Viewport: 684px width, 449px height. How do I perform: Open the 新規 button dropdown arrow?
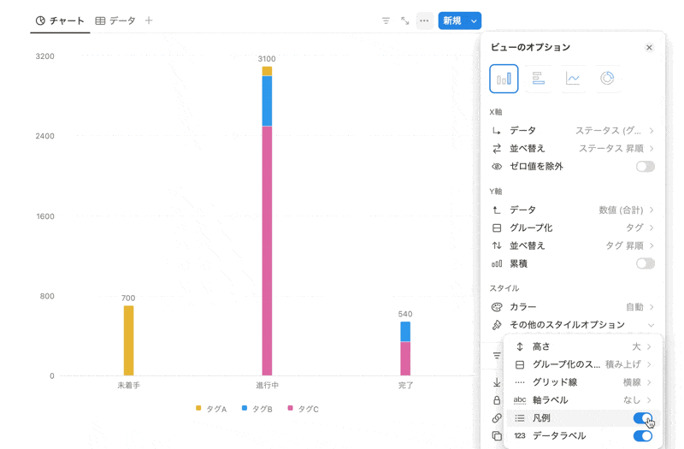click(x=474, y=21)
